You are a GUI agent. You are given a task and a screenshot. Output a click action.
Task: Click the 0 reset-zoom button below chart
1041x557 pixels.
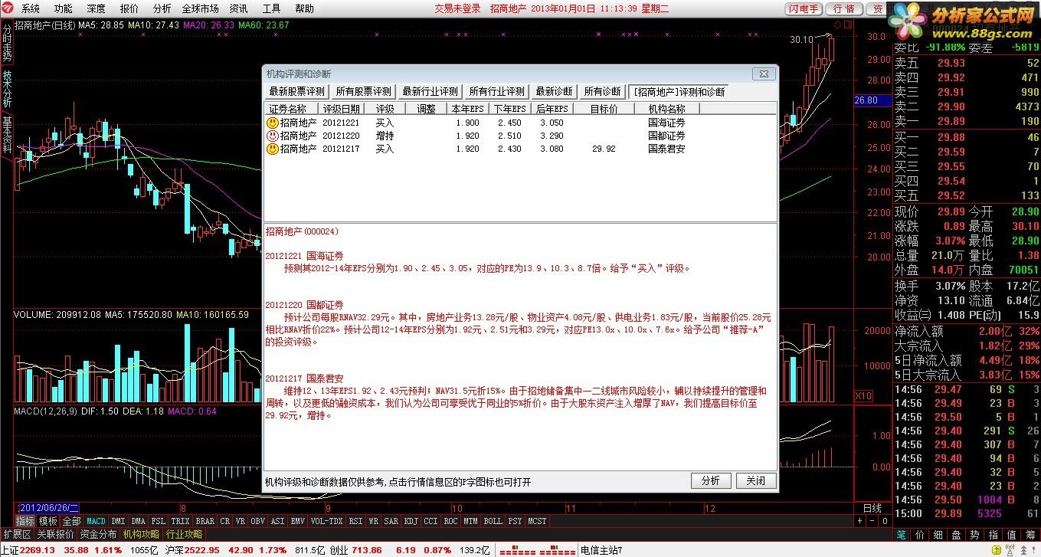point(885,521)
